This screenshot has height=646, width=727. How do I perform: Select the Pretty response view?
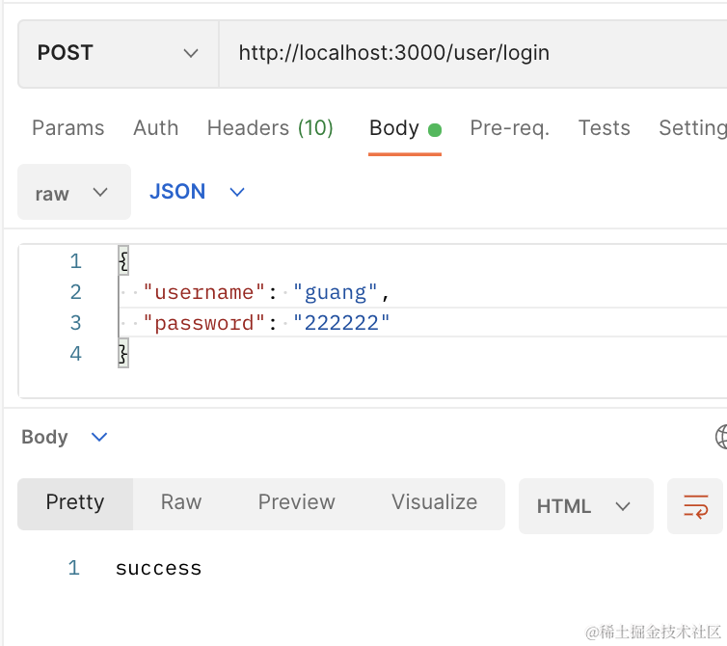click(x=75, y=502)
